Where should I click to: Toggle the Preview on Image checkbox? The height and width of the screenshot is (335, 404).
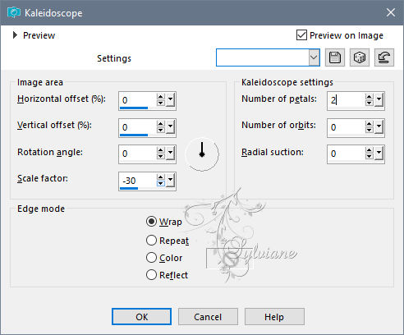[301, 35]
